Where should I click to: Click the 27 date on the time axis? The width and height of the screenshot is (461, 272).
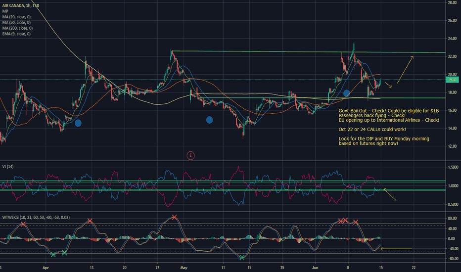(157, 268)
